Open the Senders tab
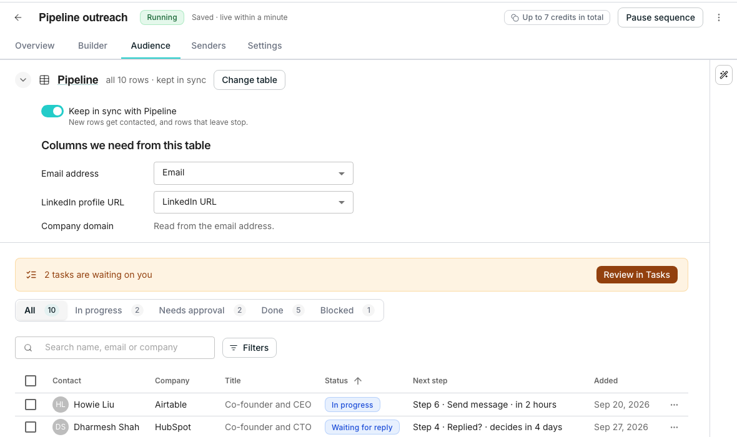 point(208,46)
